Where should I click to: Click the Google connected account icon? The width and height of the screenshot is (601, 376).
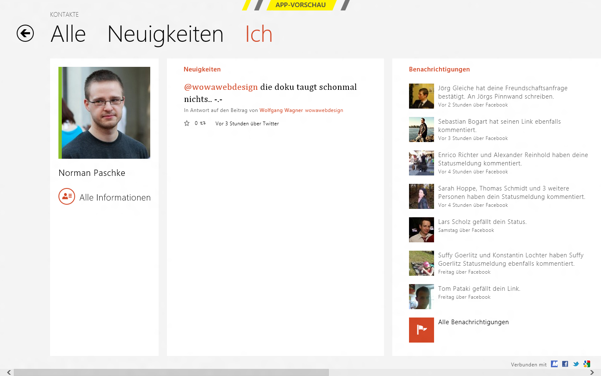pos(587,364)
